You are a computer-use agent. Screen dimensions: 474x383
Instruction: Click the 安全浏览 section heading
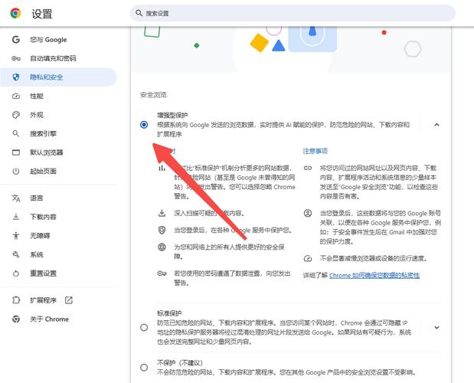(153, 95)
